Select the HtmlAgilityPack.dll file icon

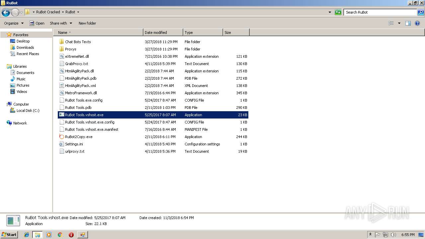pyautogui.click(x=61, y=71)
